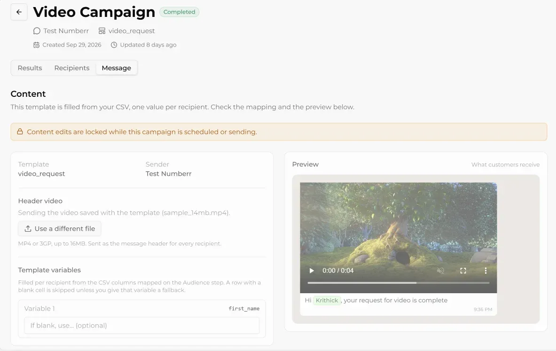Play the preview video

(x=311, y=271)
